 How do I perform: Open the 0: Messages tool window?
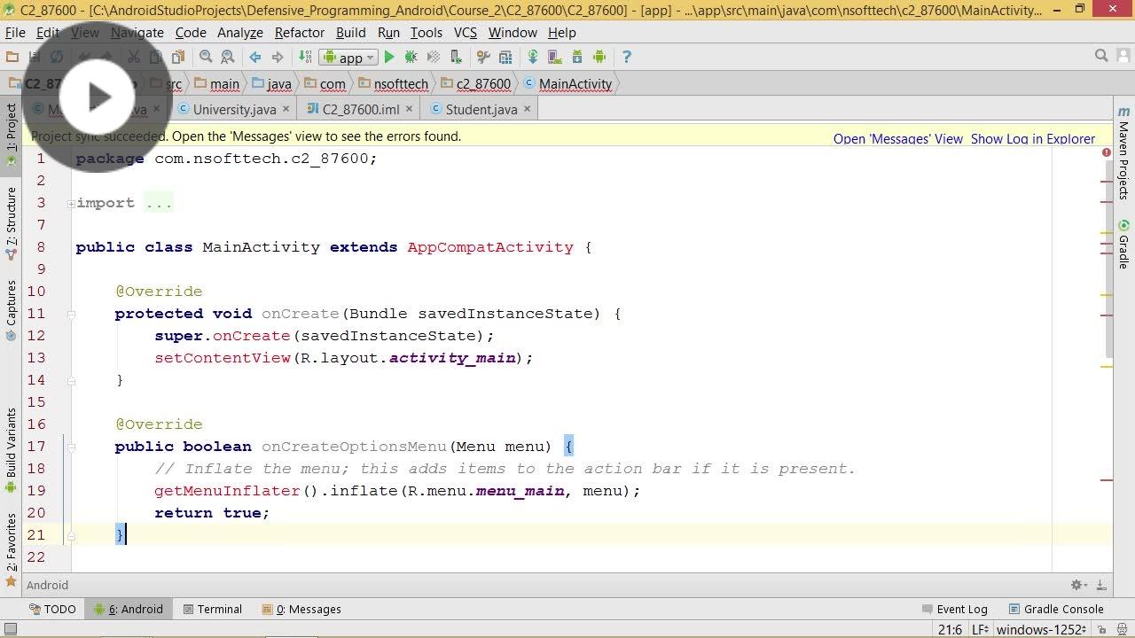[301, 609]
